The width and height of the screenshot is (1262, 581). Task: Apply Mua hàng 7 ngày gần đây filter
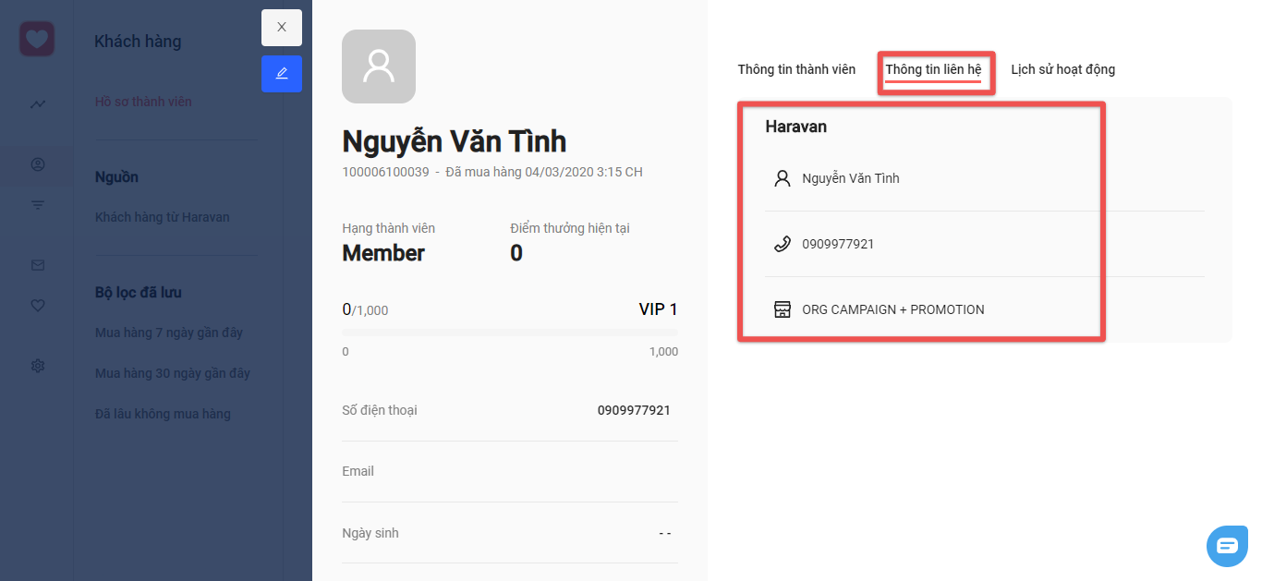(169, 333)
